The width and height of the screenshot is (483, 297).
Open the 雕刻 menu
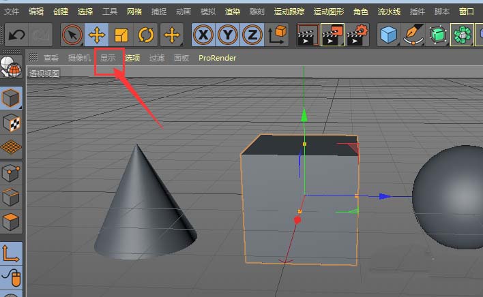[x=257, y=12]
